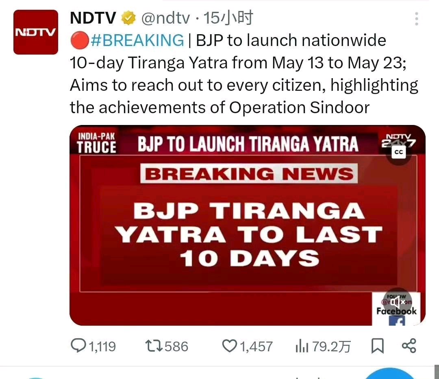Play the BJP Tiranga Yatra video
Screen dimensions: 439x379
coord(248,225)
